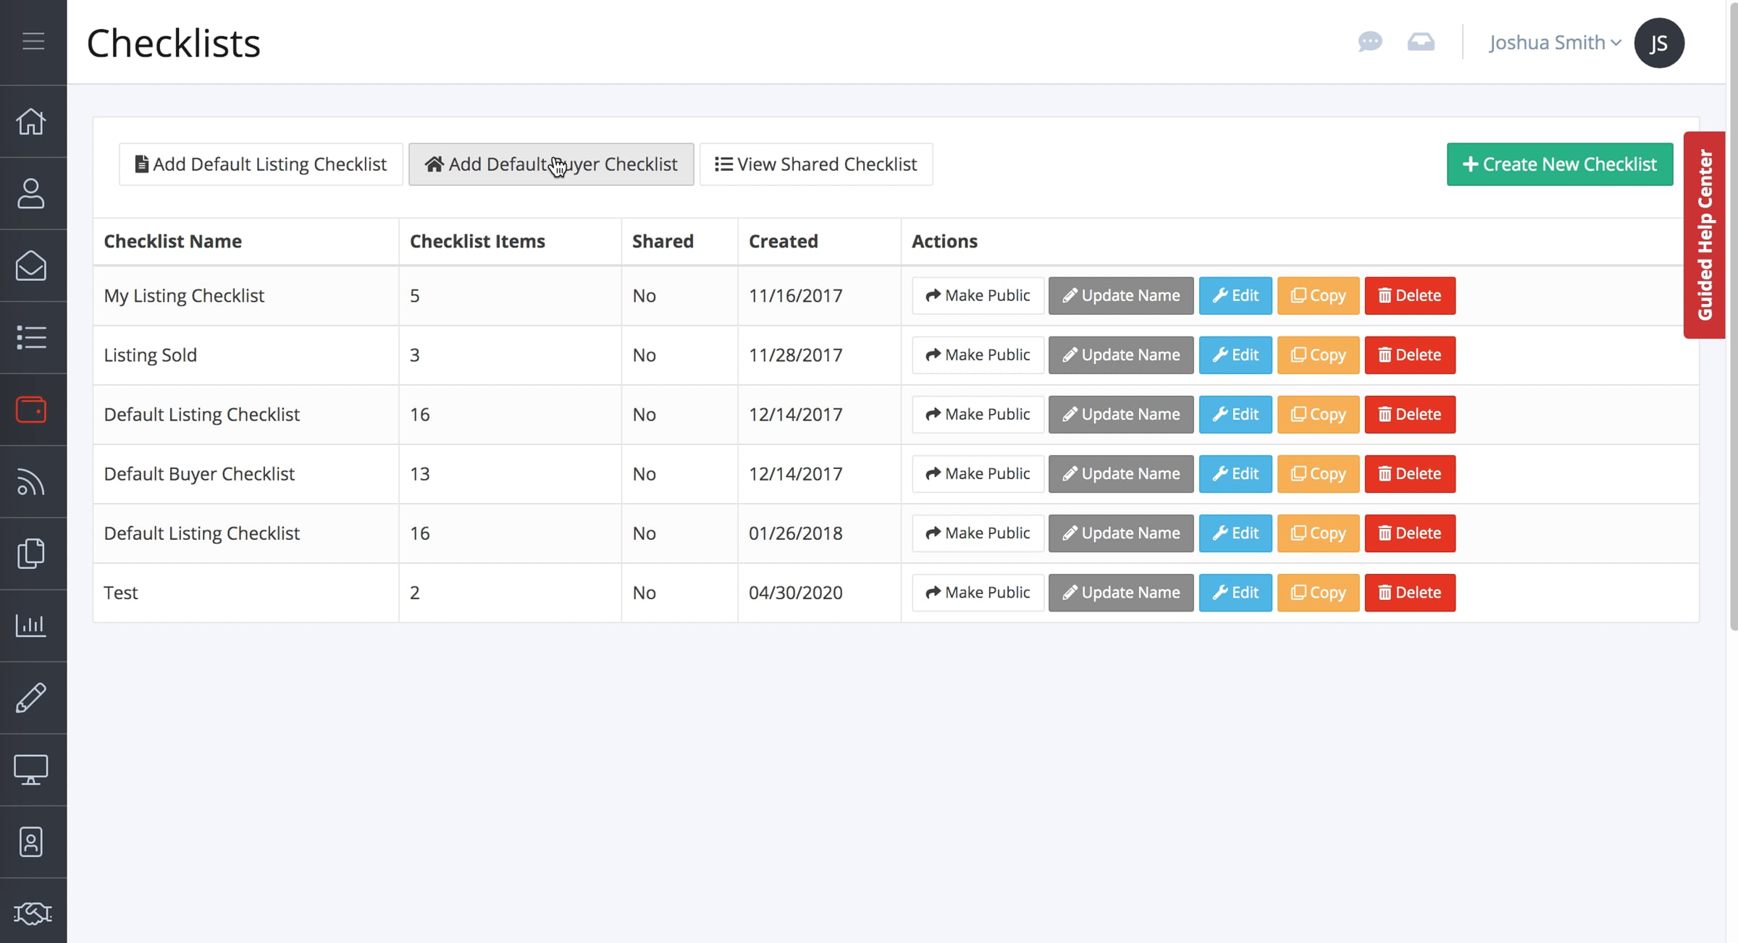The width and height of the screenshot is (1738, 943).
Task: Update name of My Listing Checklist
Action: click(x=1121, y=295)
